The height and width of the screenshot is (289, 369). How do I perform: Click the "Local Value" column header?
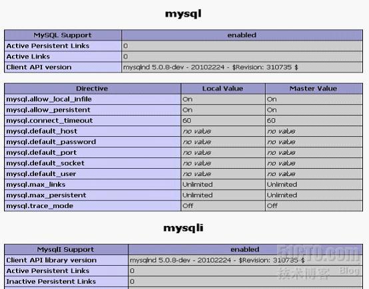coord(223,88)
